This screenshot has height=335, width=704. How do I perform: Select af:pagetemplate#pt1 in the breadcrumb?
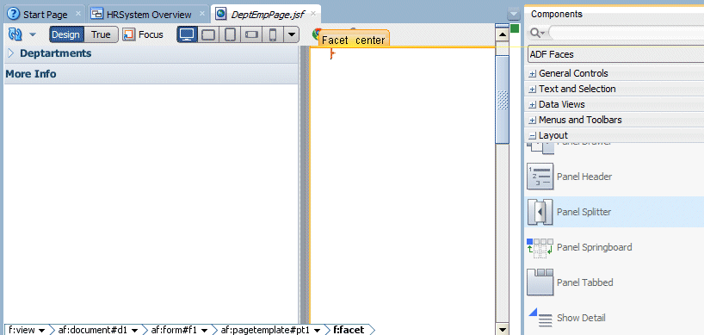tap(265, 330)
